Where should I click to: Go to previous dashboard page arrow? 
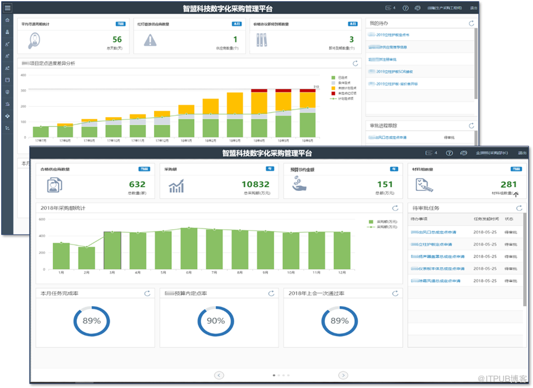click(219, 375)
